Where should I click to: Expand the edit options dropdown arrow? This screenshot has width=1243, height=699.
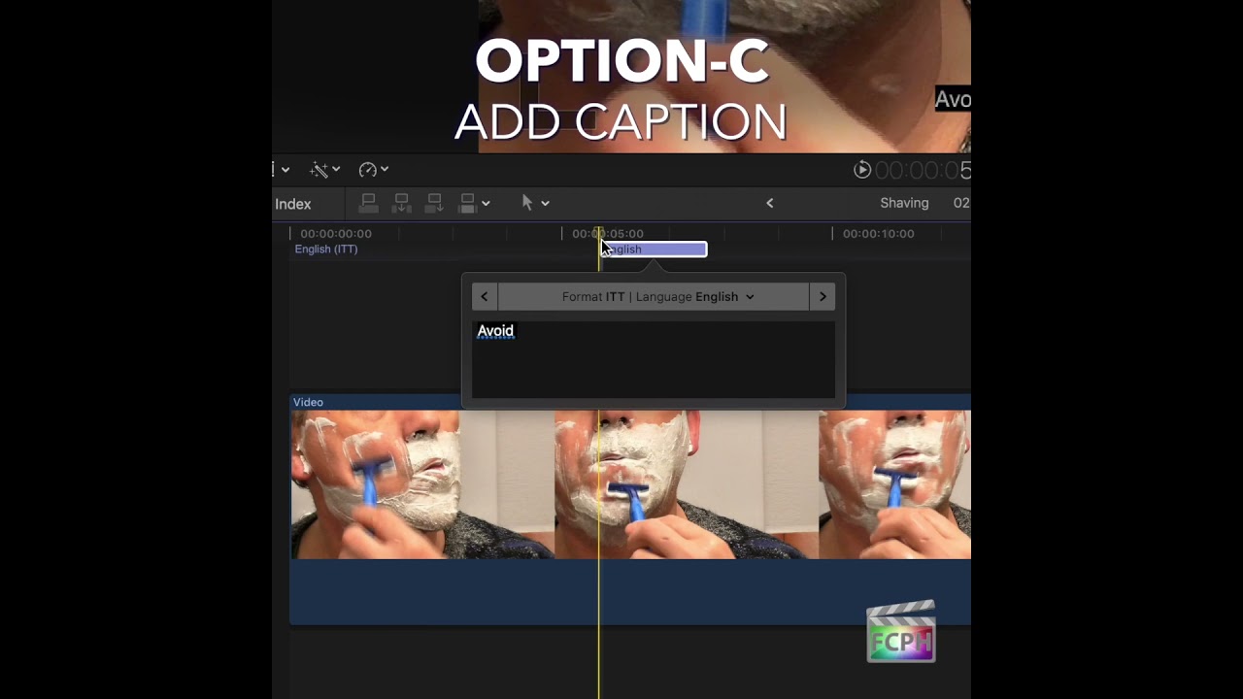pyautogui.click(x=486, y=204)
